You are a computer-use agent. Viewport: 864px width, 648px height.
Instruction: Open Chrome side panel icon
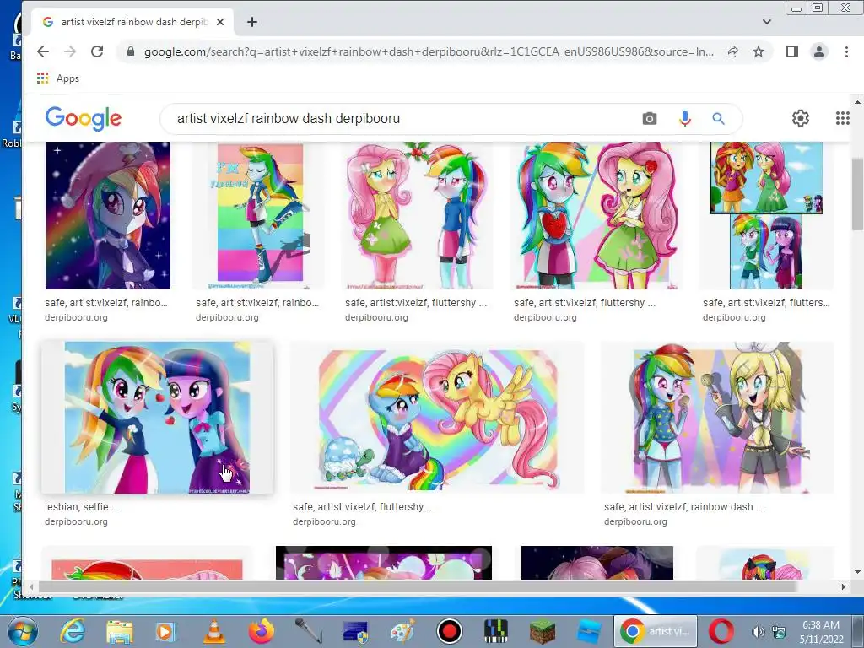[x=791, y=51]
